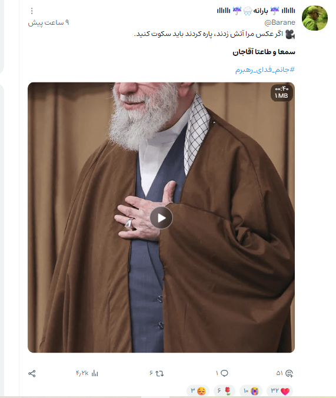336x398 pixels.
Task: Click the view count 4.2k
Action: pyautogui.click(x=82, y=373)
